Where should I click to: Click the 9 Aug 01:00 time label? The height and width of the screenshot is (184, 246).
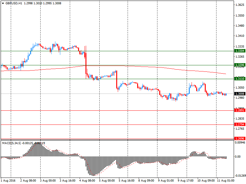166,181
